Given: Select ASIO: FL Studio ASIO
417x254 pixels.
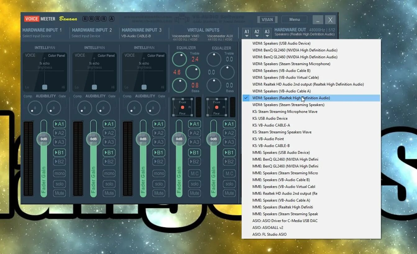Looking at the screenshot, I should (311, 234).
